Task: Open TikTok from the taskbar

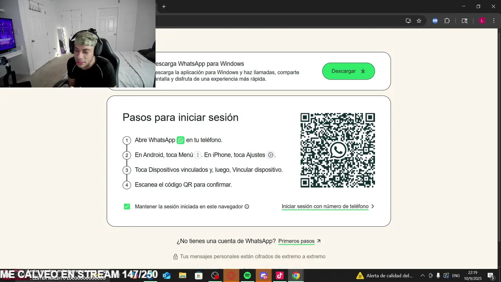Action: click(279, 276)
